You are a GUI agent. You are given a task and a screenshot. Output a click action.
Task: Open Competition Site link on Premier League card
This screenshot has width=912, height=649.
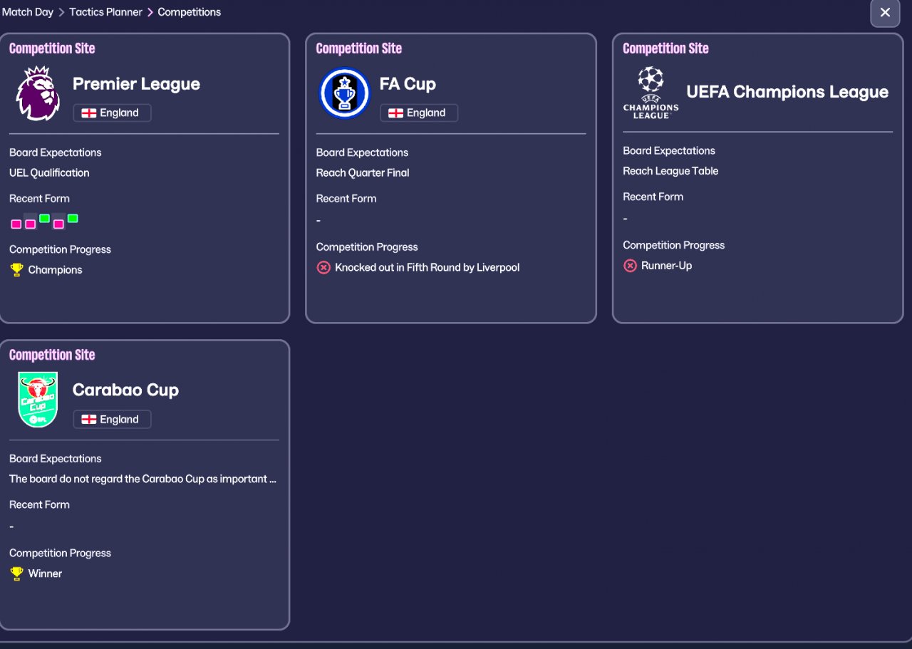click(x=52, y=48)
